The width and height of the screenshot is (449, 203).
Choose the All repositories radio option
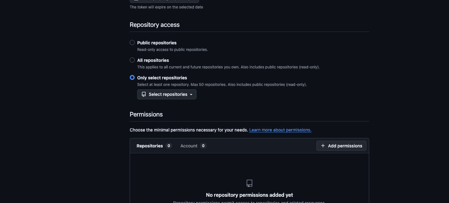(132, 60)
